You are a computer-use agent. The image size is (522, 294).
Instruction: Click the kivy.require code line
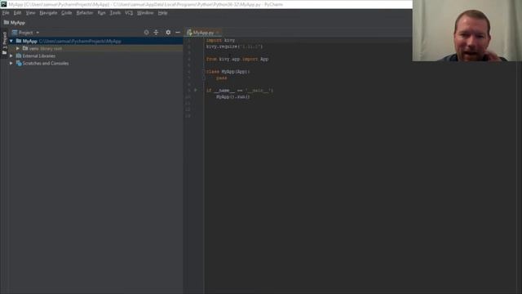click(x=234, y=47)
